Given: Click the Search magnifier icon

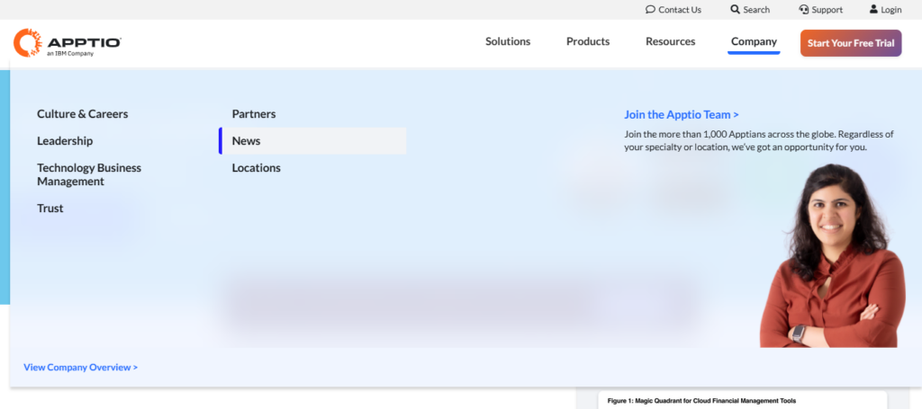Looking at the screenshot, I should point(735,9).
